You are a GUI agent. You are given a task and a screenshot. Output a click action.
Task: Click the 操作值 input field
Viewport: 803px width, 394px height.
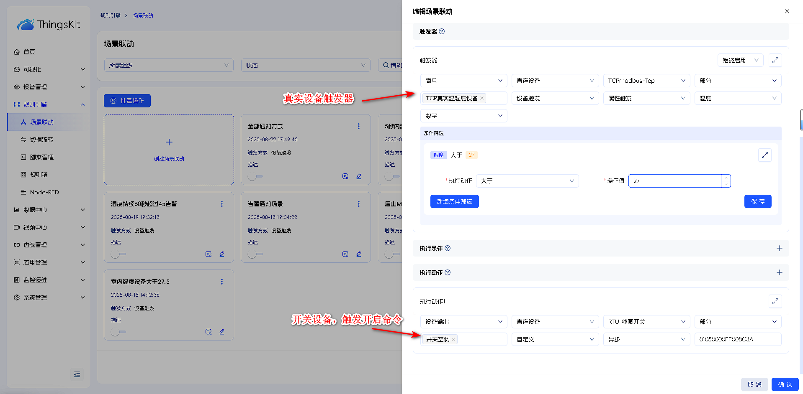coord(675,181)
